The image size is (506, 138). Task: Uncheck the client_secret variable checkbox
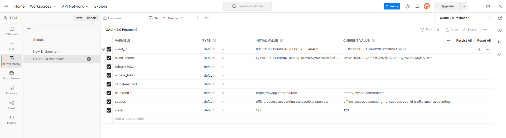tap(109, 58)
